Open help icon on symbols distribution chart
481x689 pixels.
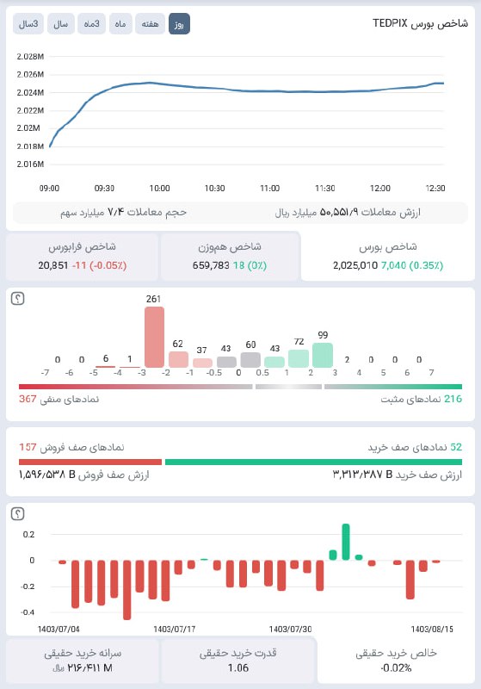[17, 299]
